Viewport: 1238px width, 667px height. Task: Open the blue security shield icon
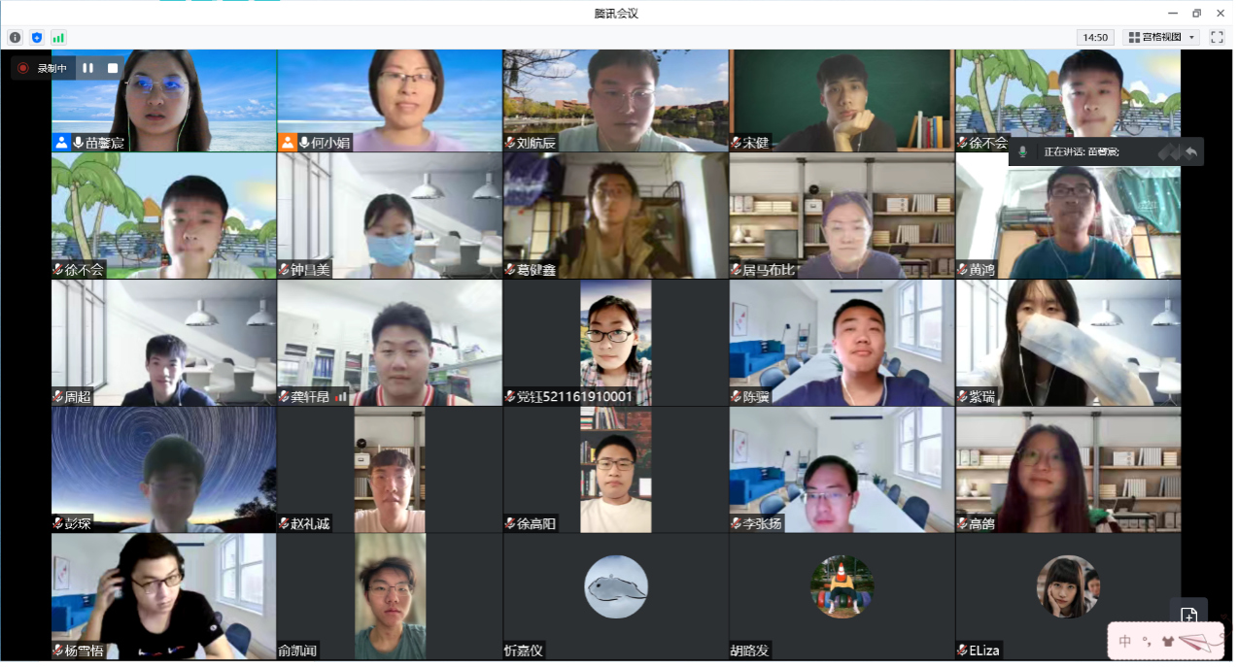pos(37,37)
